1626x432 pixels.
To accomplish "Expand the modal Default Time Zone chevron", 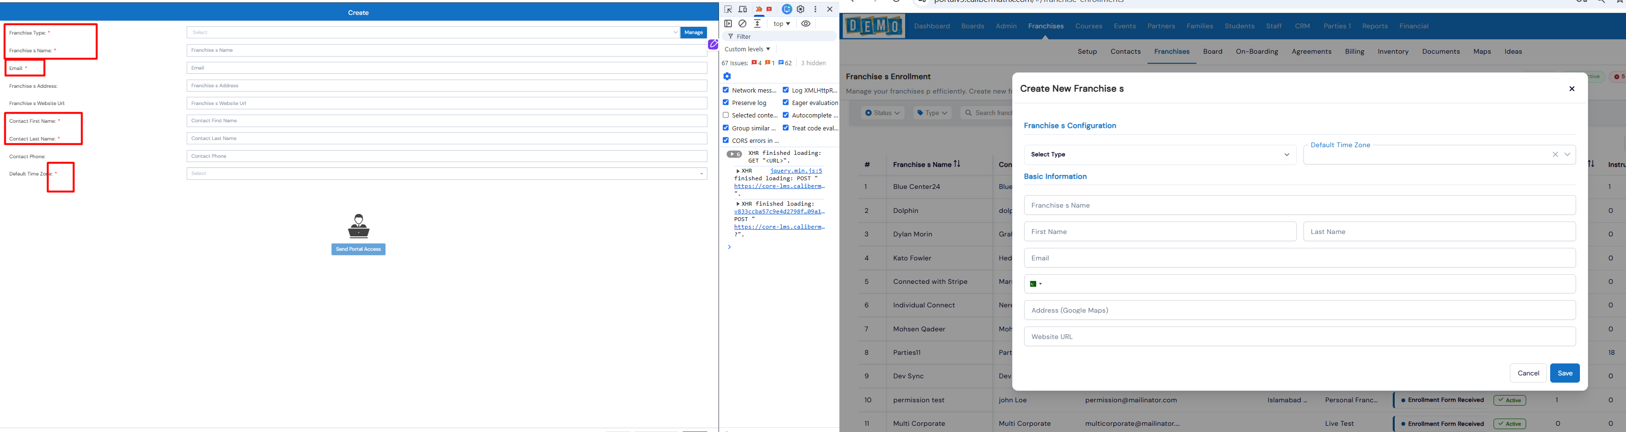I will [x=1568, y=154].
